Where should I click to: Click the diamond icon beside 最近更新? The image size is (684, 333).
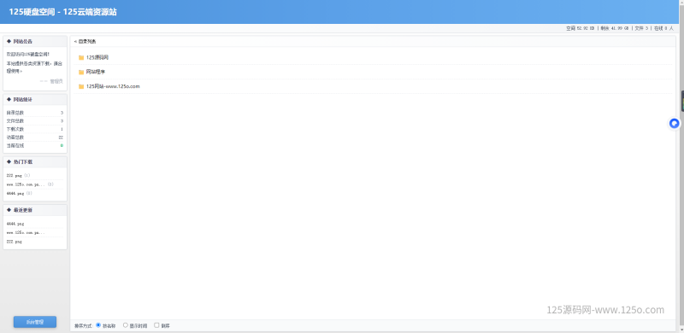tap(9, 210)
